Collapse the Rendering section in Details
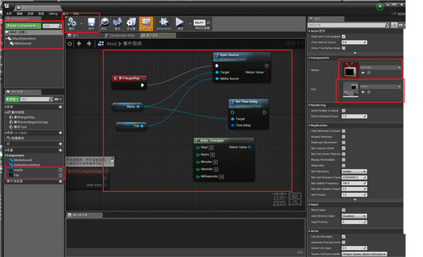The image size is (423, 257). tap(309, 105)
